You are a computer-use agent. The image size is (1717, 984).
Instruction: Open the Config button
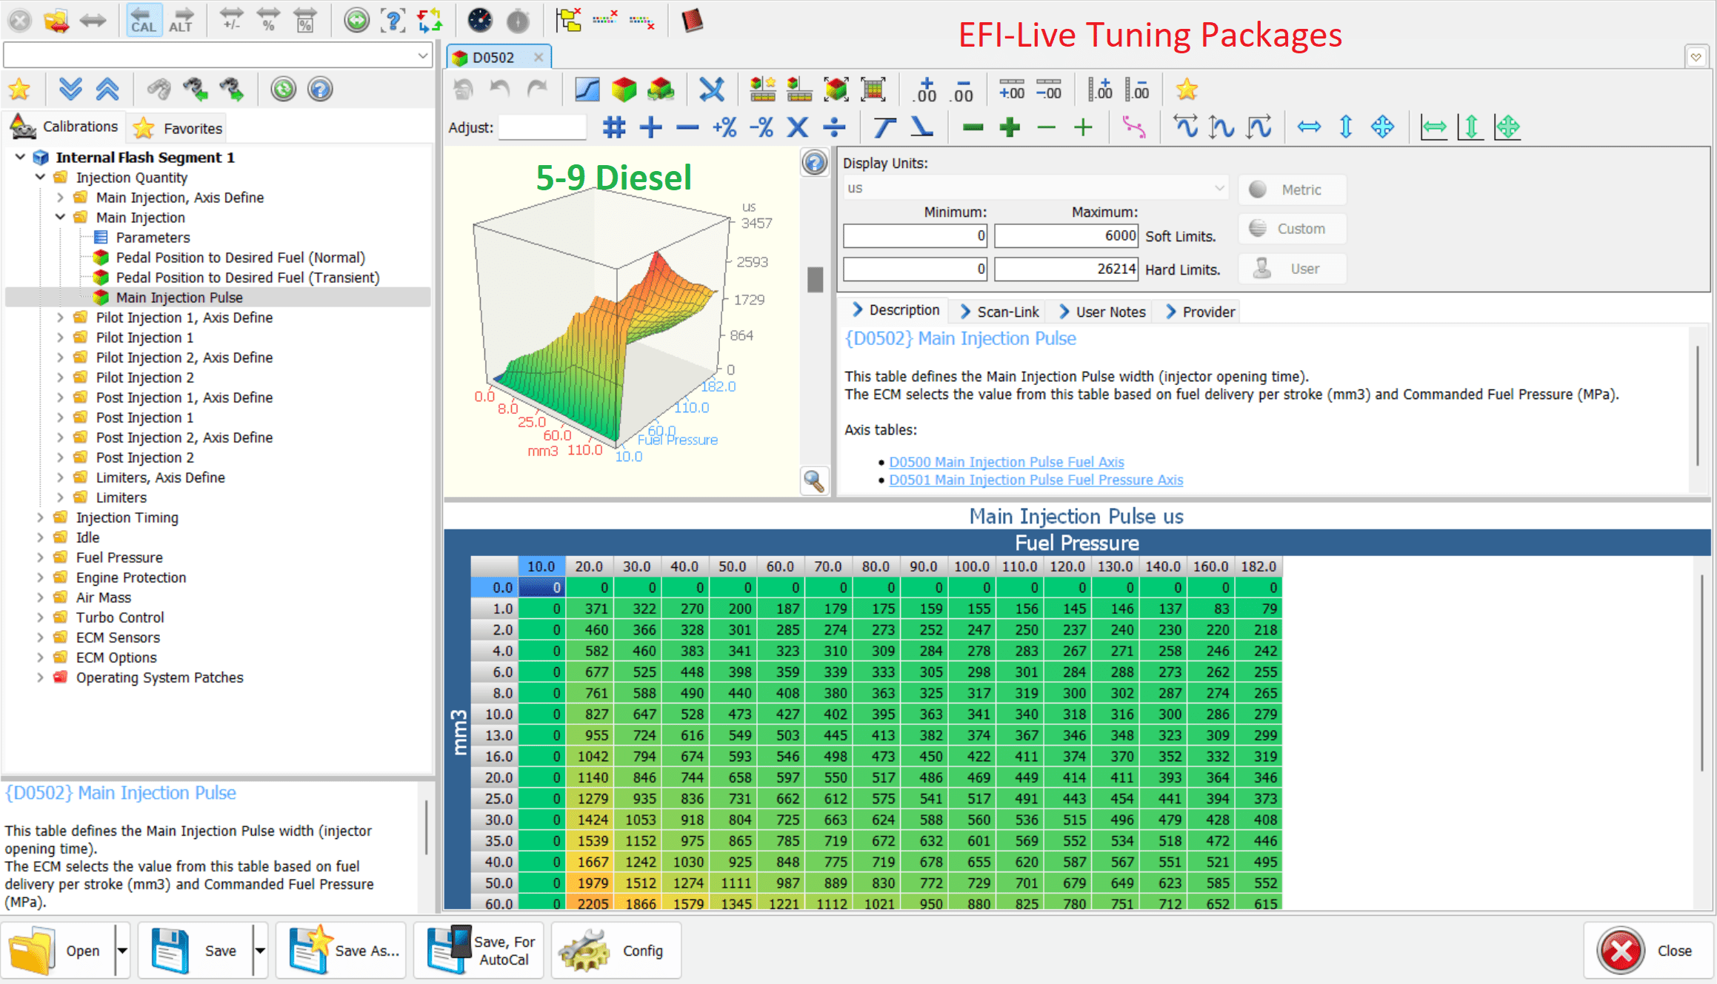point(616,950)
